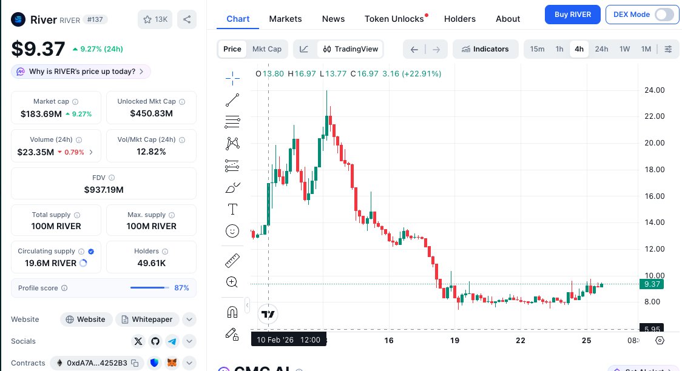Viewport: 682px width, 371px height.
Task: Select the trend line drawing tool
Action: click(x=232, y=100)
